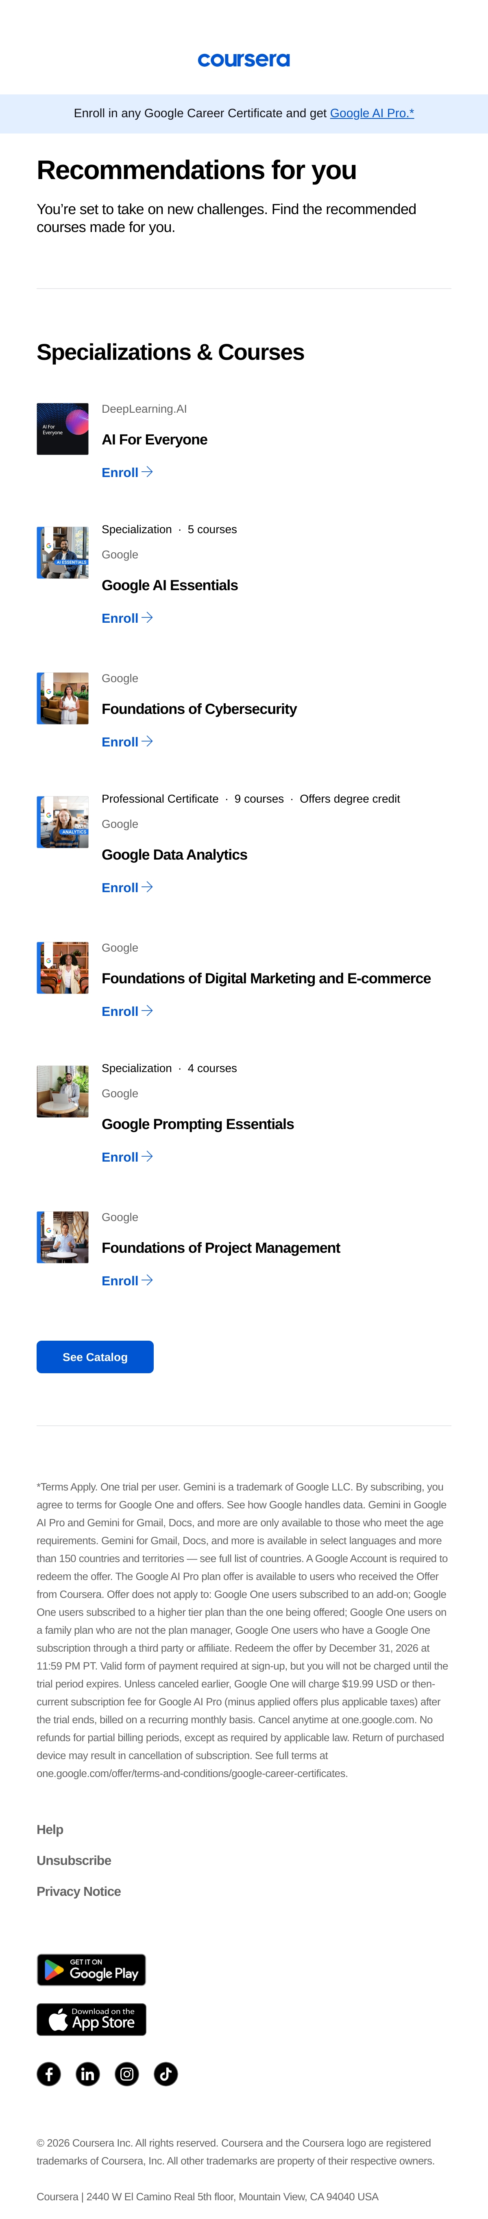The height and width of the screenshot is (2219, 488).
Task: Click the arrow next to AI For Everyone Enroll
Action: click(x=147, y=472)
